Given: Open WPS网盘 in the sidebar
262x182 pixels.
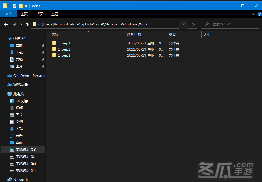Looking at the screenshot, I should [21, 85].
